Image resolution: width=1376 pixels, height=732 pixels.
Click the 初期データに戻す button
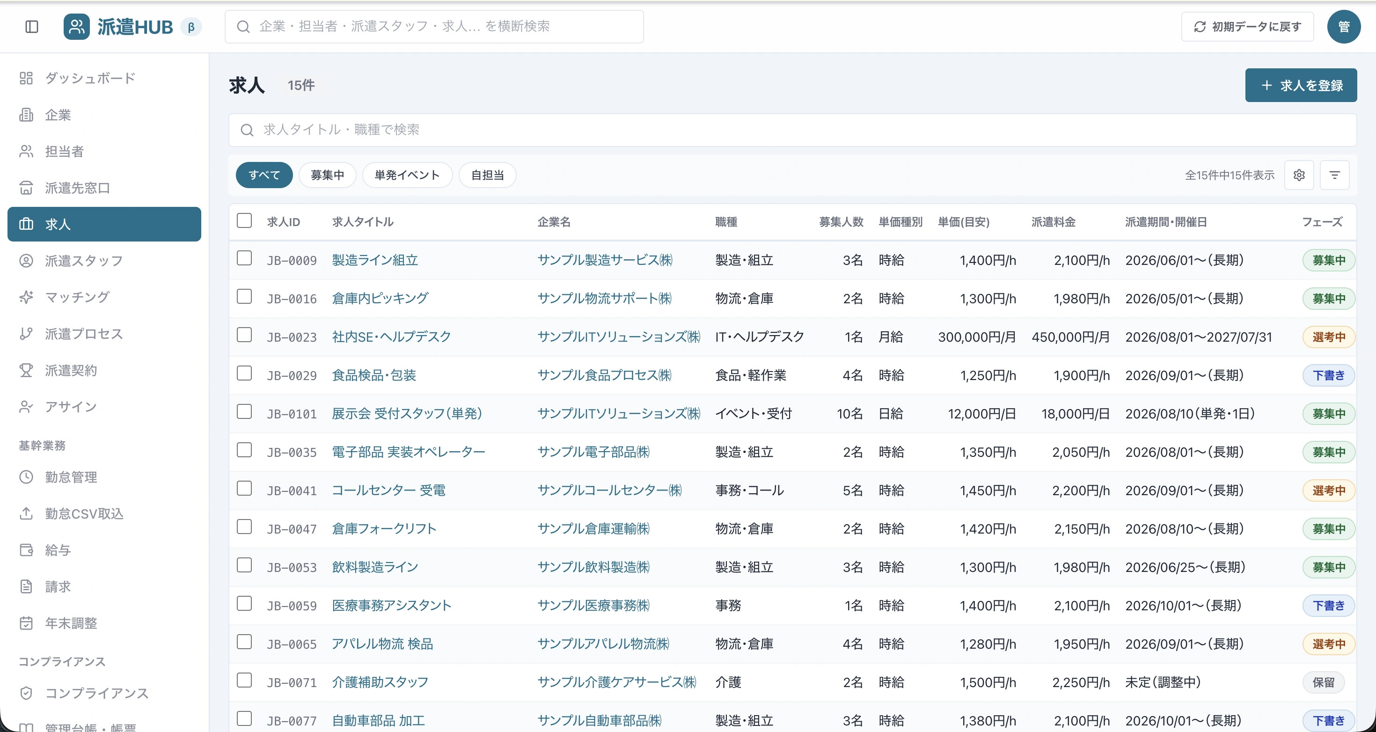pyautogui.click(x=1247, y=26)
